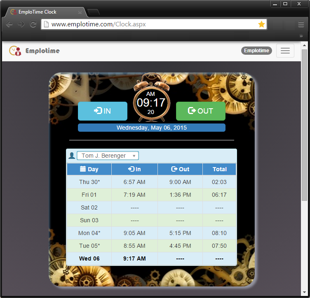310x298 pixels.
Task: Select the bold Wed 06 day cell
Action: point(89,258)
